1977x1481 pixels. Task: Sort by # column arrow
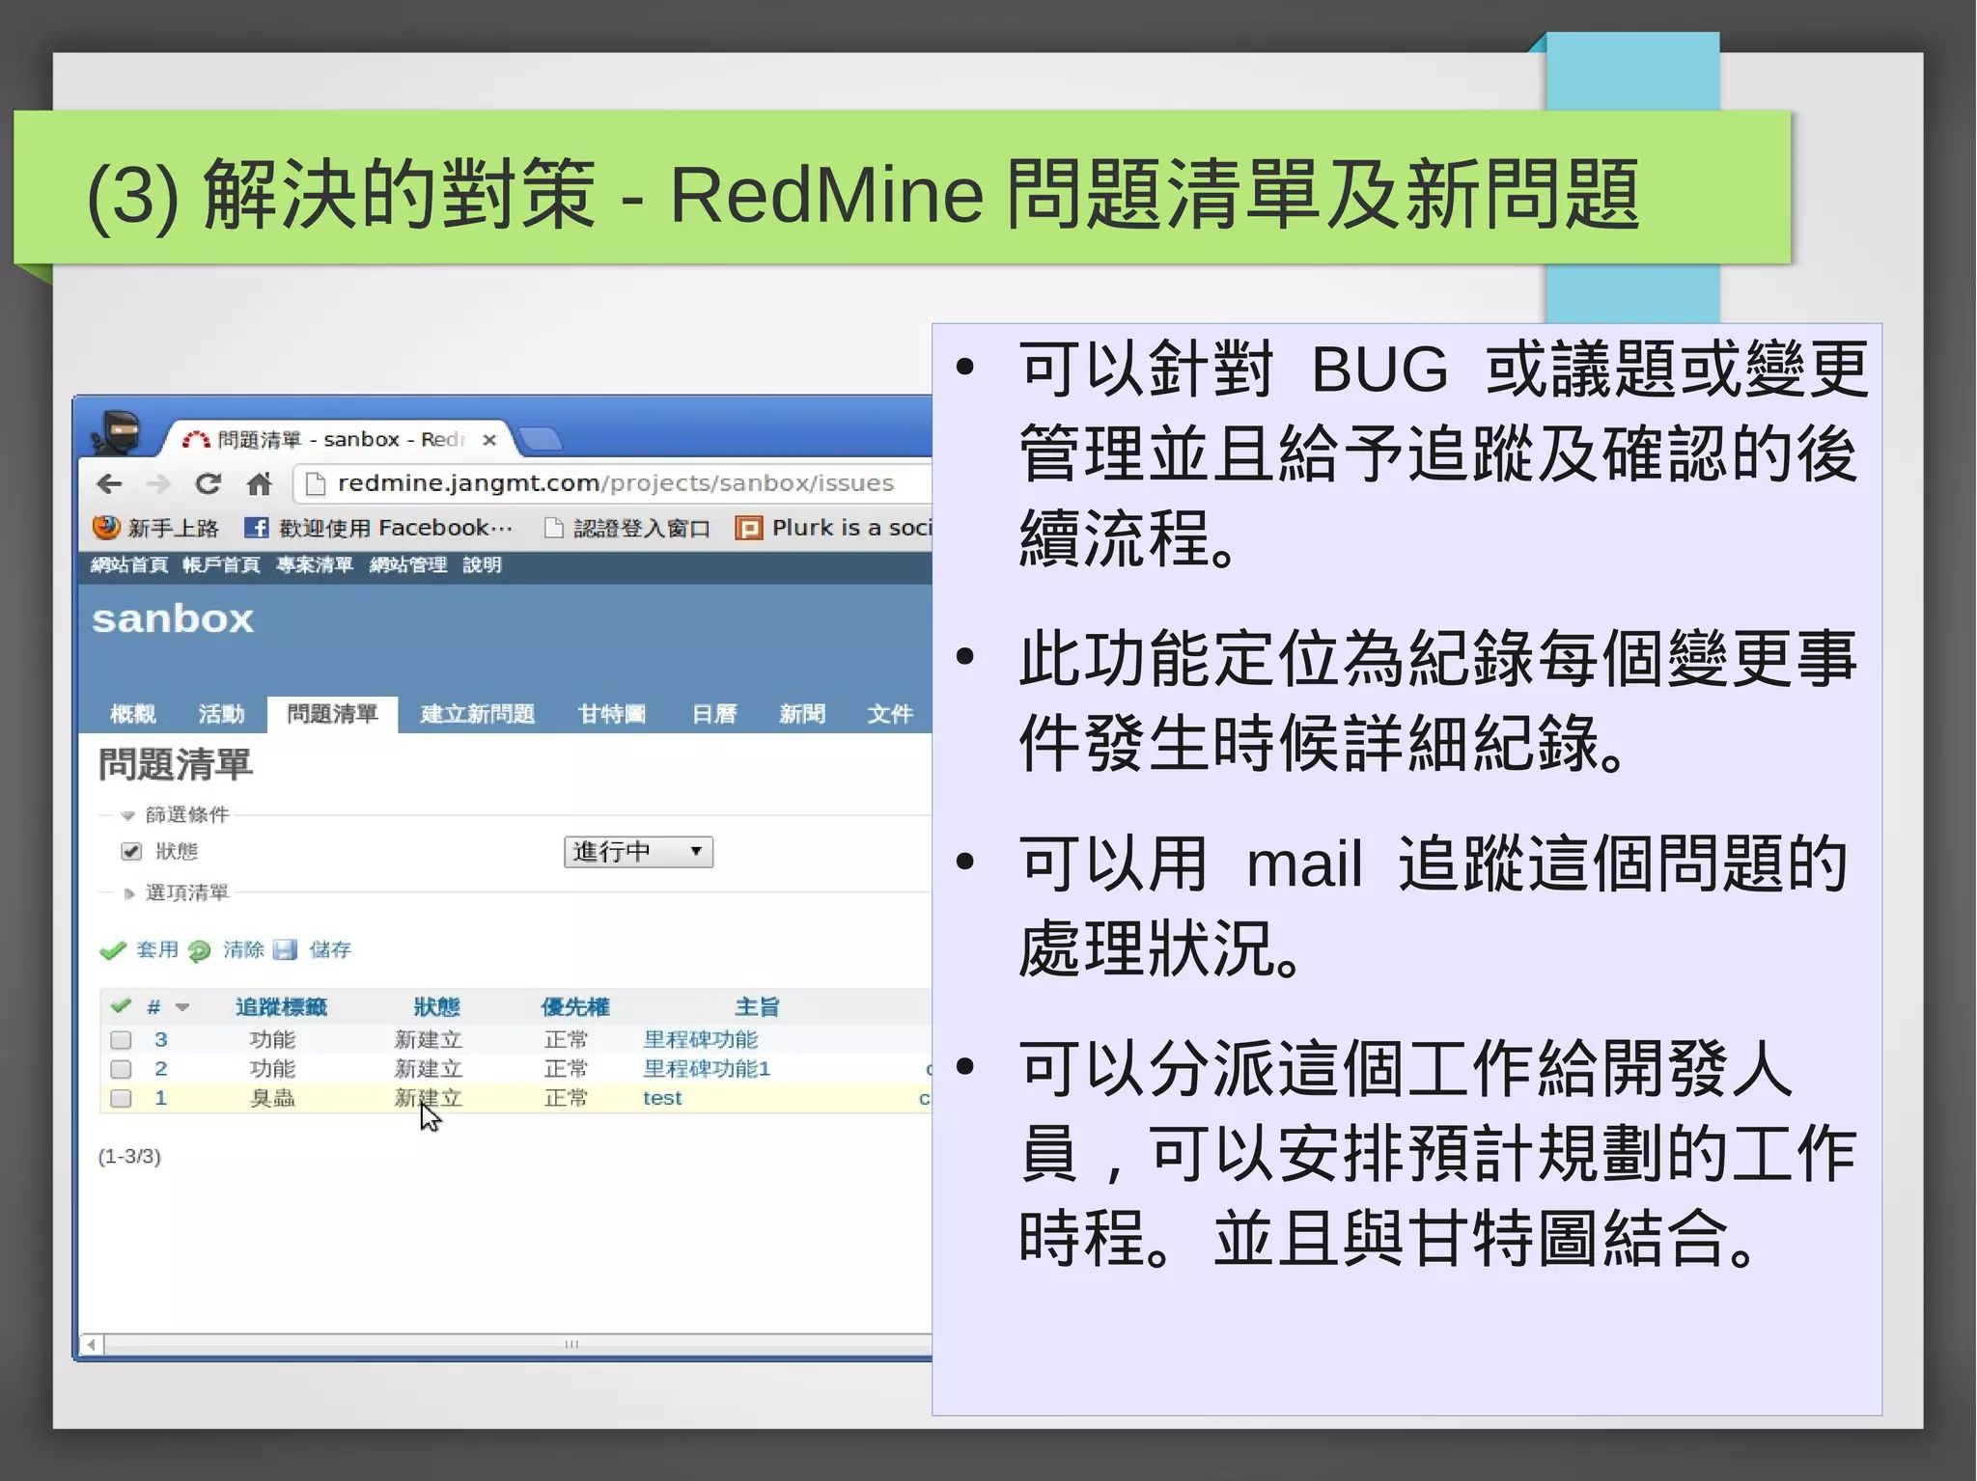click(182, 1007)
